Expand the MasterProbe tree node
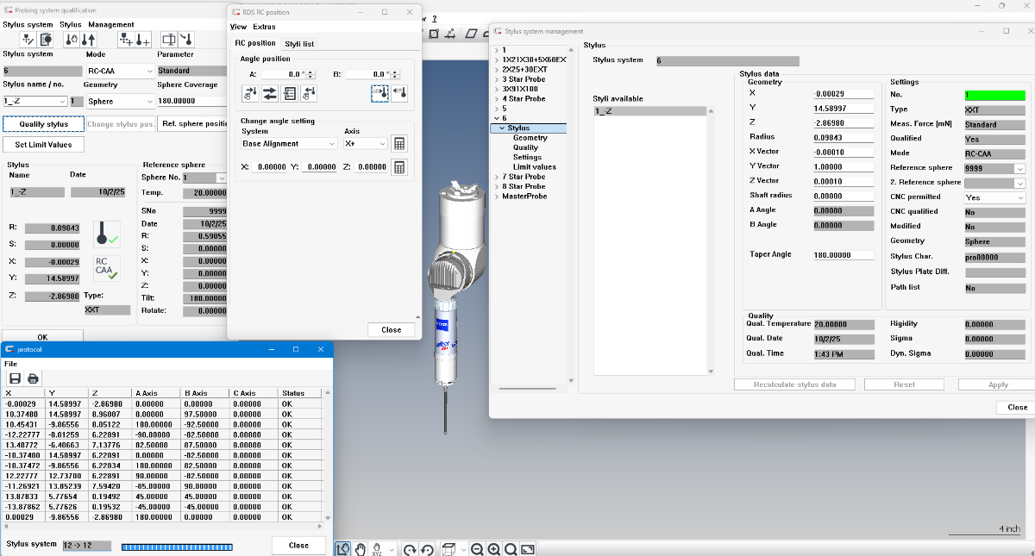This screenshot has width=1035, height=556. tap(496, 196)
